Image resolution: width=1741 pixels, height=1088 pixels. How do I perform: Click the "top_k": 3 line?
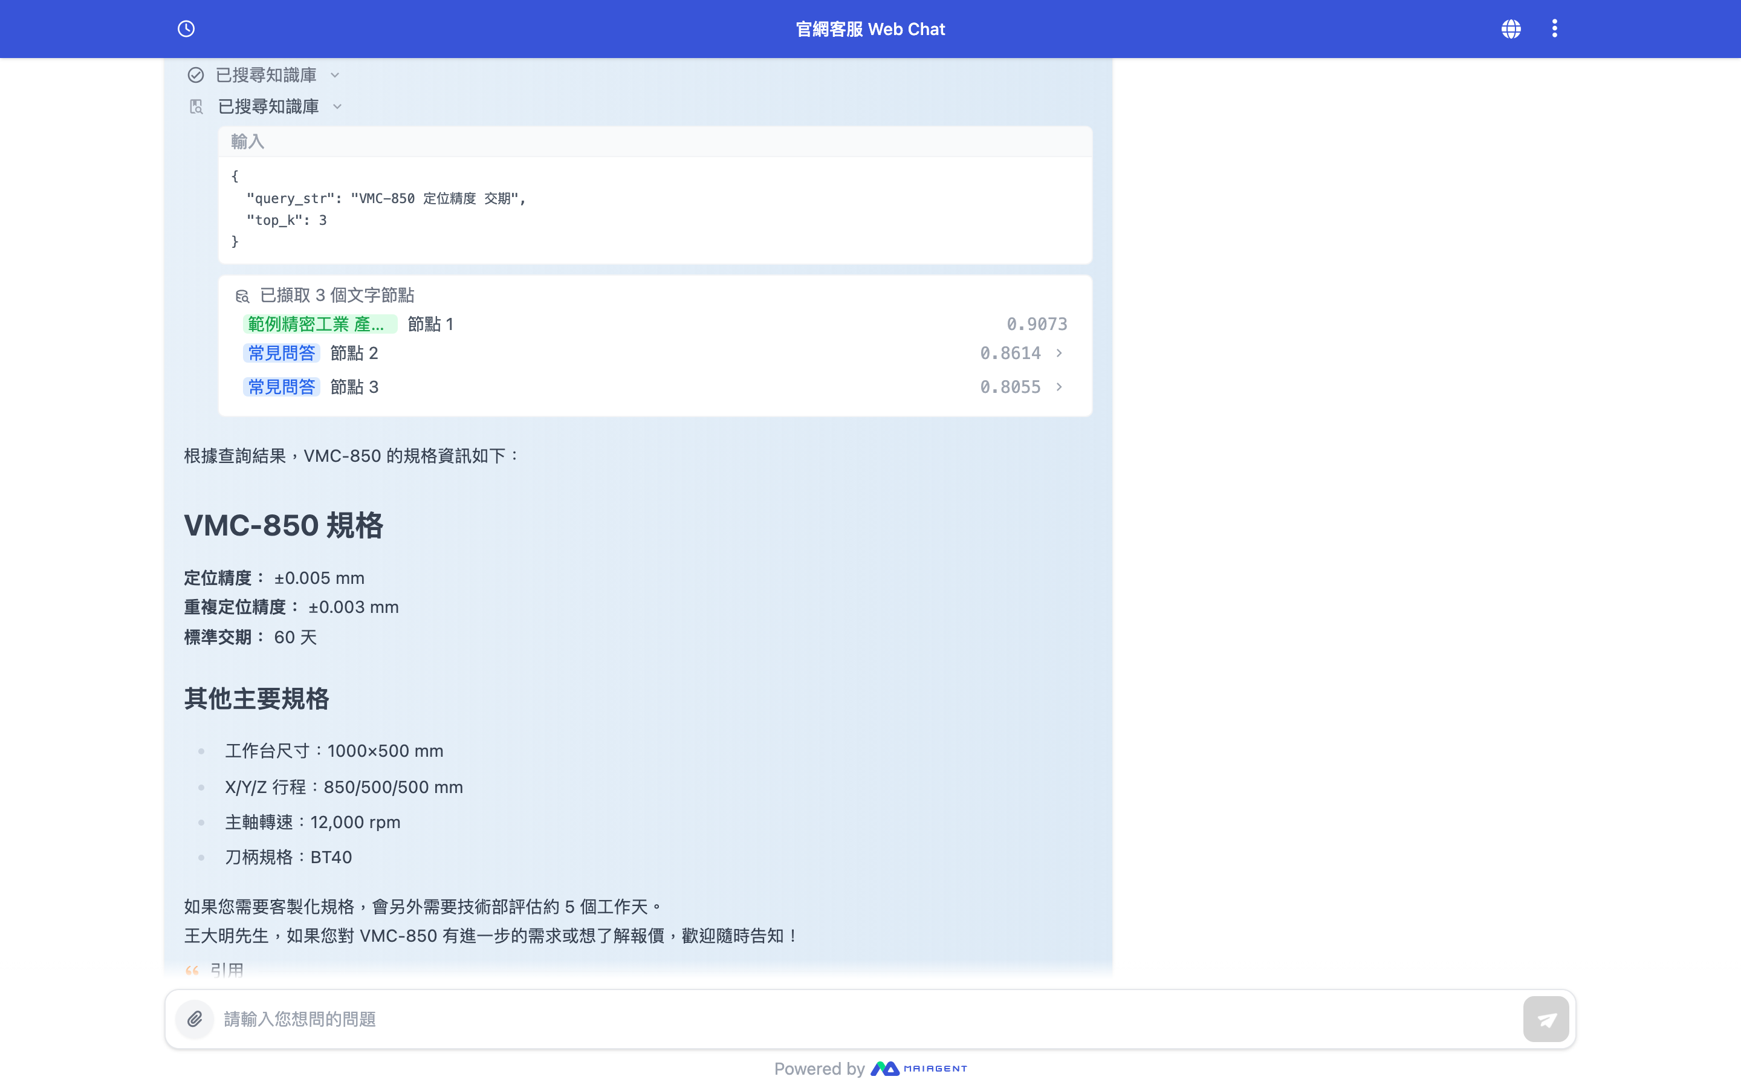(x=287, y=220)
